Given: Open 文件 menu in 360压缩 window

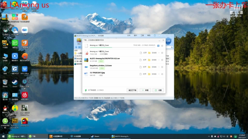Looking at the screenshot, I should [129, 35].
